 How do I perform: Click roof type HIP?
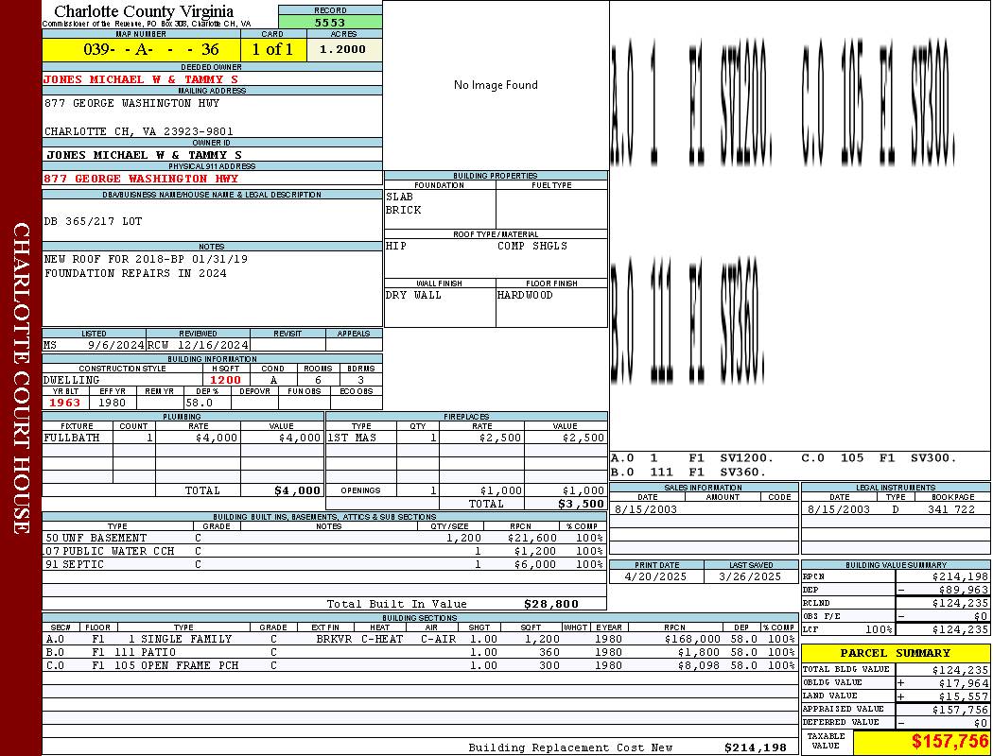(396, 246)
